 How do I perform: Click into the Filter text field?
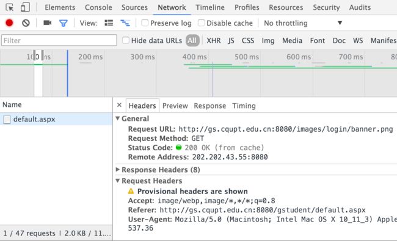pos(59,40)
